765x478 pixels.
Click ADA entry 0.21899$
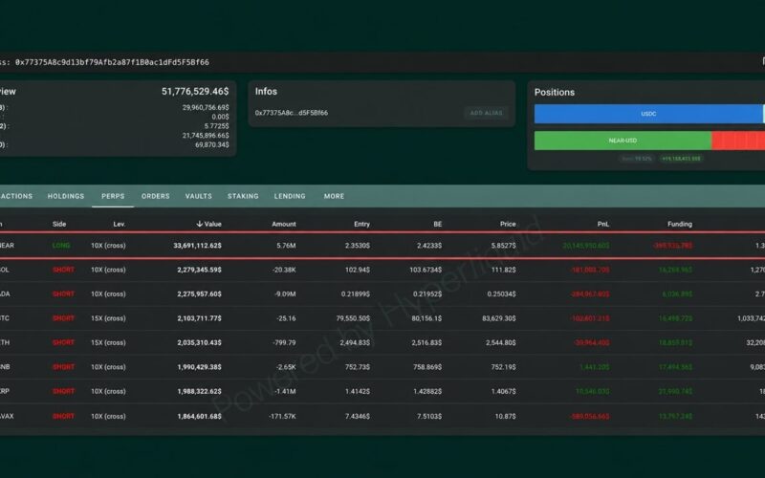point(355,294)
